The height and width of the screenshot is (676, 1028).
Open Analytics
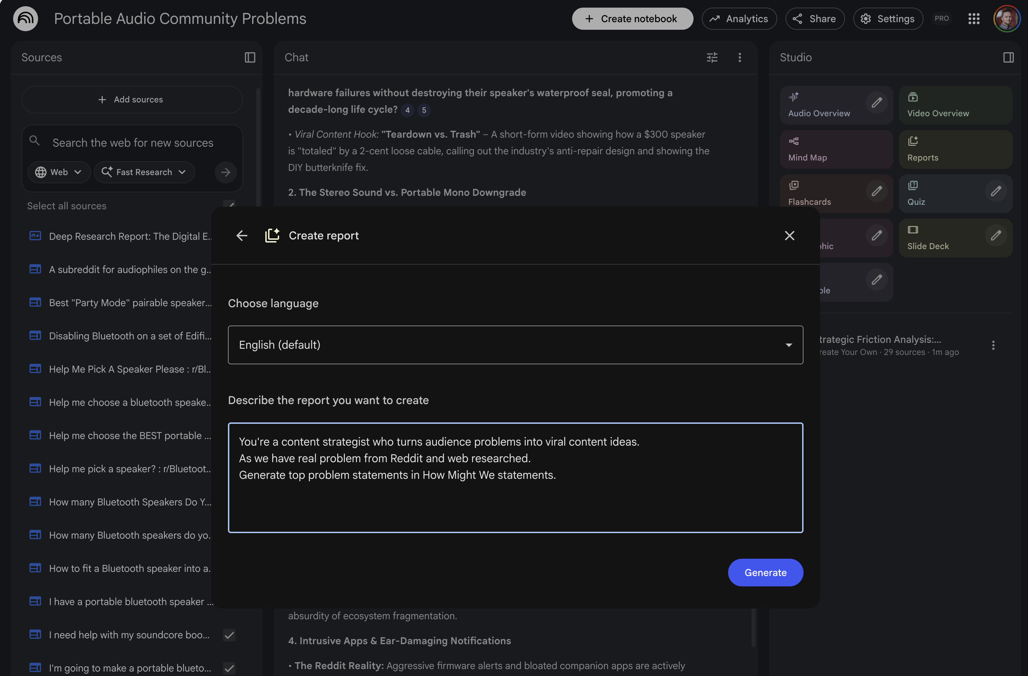point(739,19)
